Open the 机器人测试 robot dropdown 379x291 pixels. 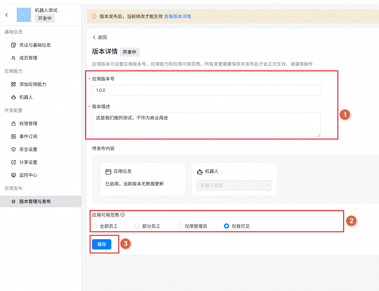pos(234,185)
